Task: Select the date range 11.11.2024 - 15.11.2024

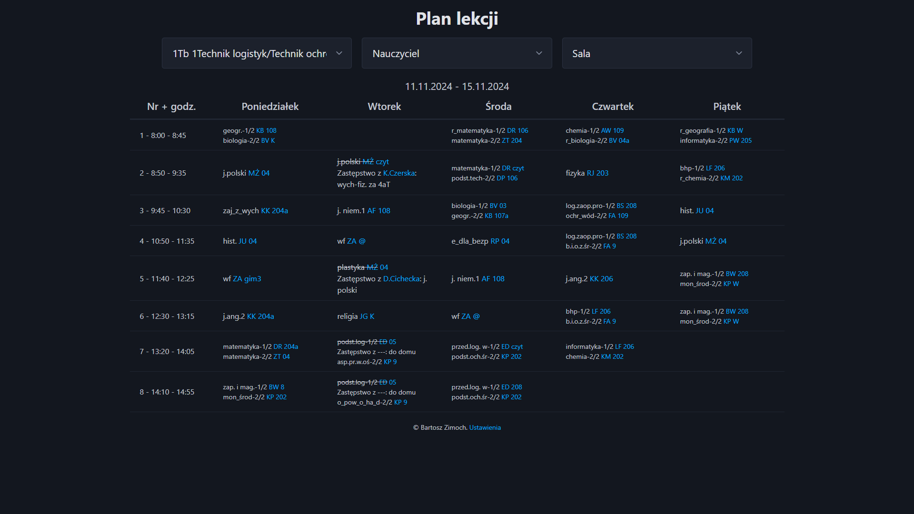Action: (x=457, y=86)
